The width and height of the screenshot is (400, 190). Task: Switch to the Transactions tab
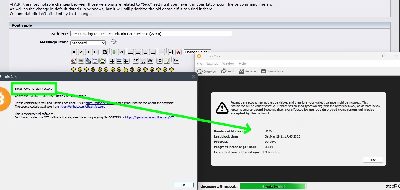click(272, 71)
